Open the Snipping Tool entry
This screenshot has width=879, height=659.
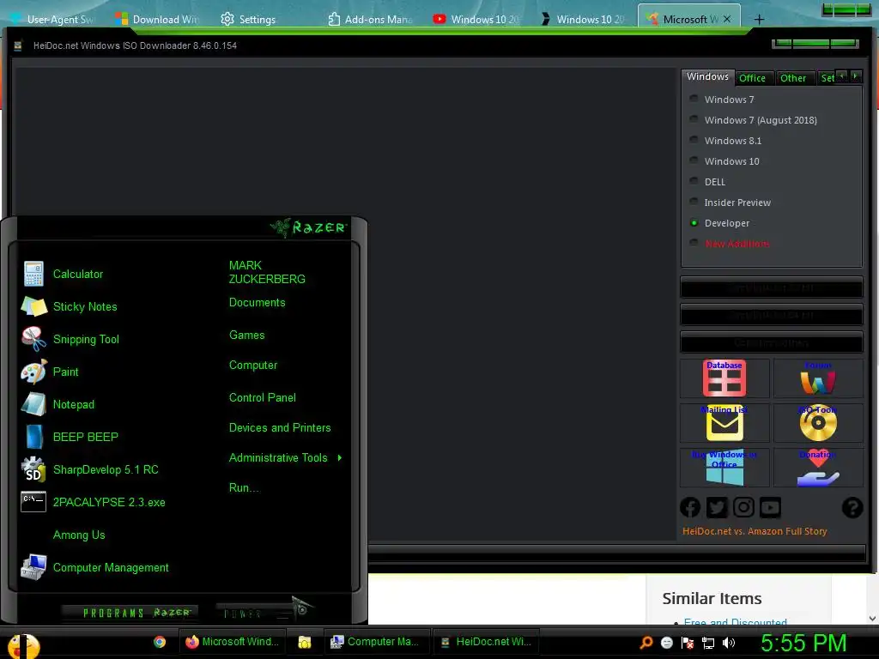coord(70,339)
